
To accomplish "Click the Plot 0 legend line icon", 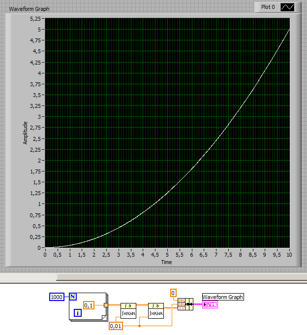I will pyautogui.click(x=287, y=7).
